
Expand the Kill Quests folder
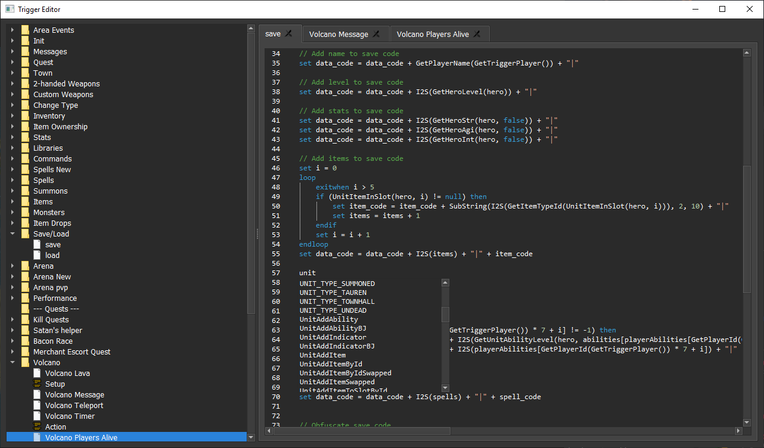(12, 320)
